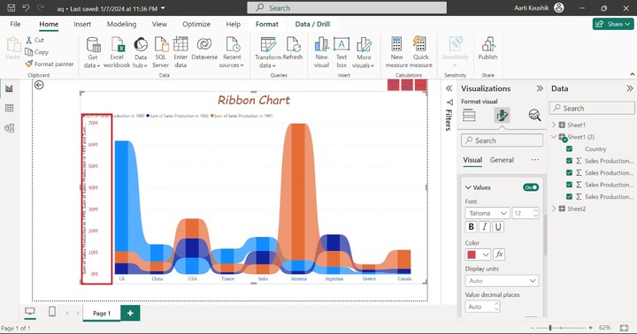The height and width of the screenshot is (334, 637).
Task: Click the title bar Search box
Action: point(347,8)
